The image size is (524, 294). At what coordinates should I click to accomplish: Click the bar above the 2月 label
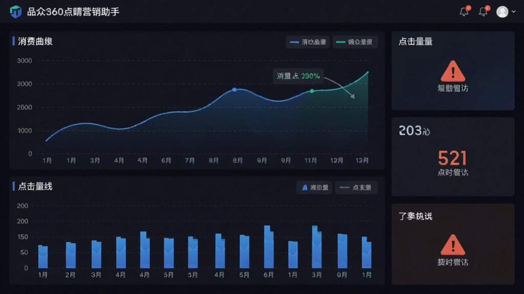coord(71,255)
